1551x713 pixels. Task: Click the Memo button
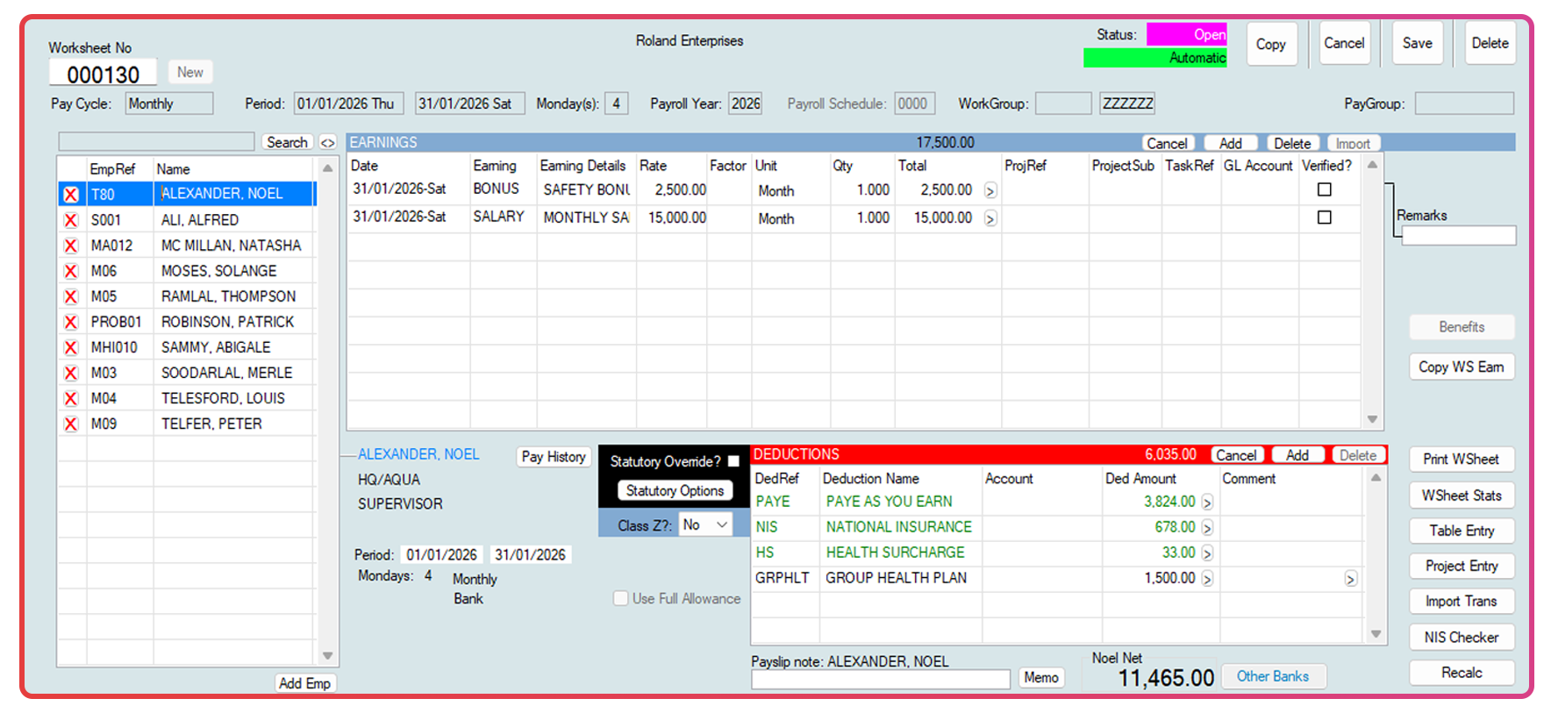[x=1041, y=677]
